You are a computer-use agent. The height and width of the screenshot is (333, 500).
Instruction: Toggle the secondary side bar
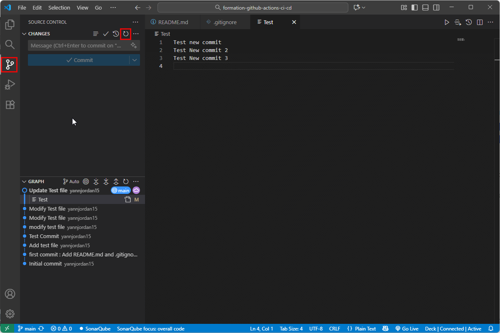point(436,7)
